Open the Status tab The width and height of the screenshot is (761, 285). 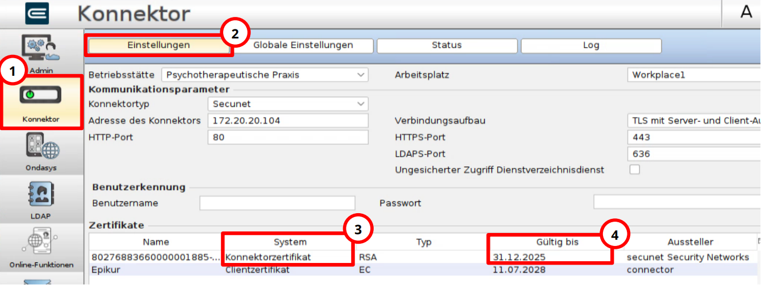pos(447,45)
